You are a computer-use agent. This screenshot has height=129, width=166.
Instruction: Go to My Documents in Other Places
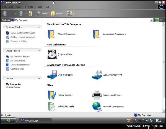[18, 61]
